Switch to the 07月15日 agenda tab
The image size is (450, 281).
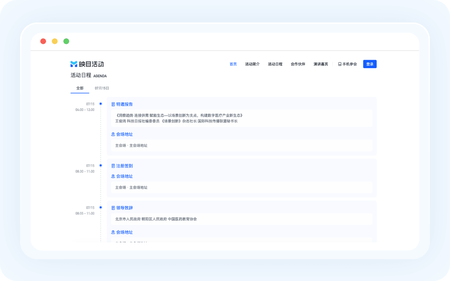[102, 88]
